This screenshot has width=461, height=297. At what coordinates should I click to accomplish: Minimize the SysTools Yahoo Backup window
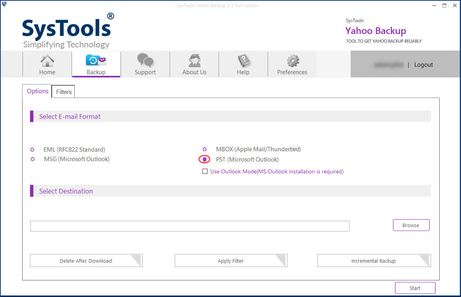pos(434,5)
